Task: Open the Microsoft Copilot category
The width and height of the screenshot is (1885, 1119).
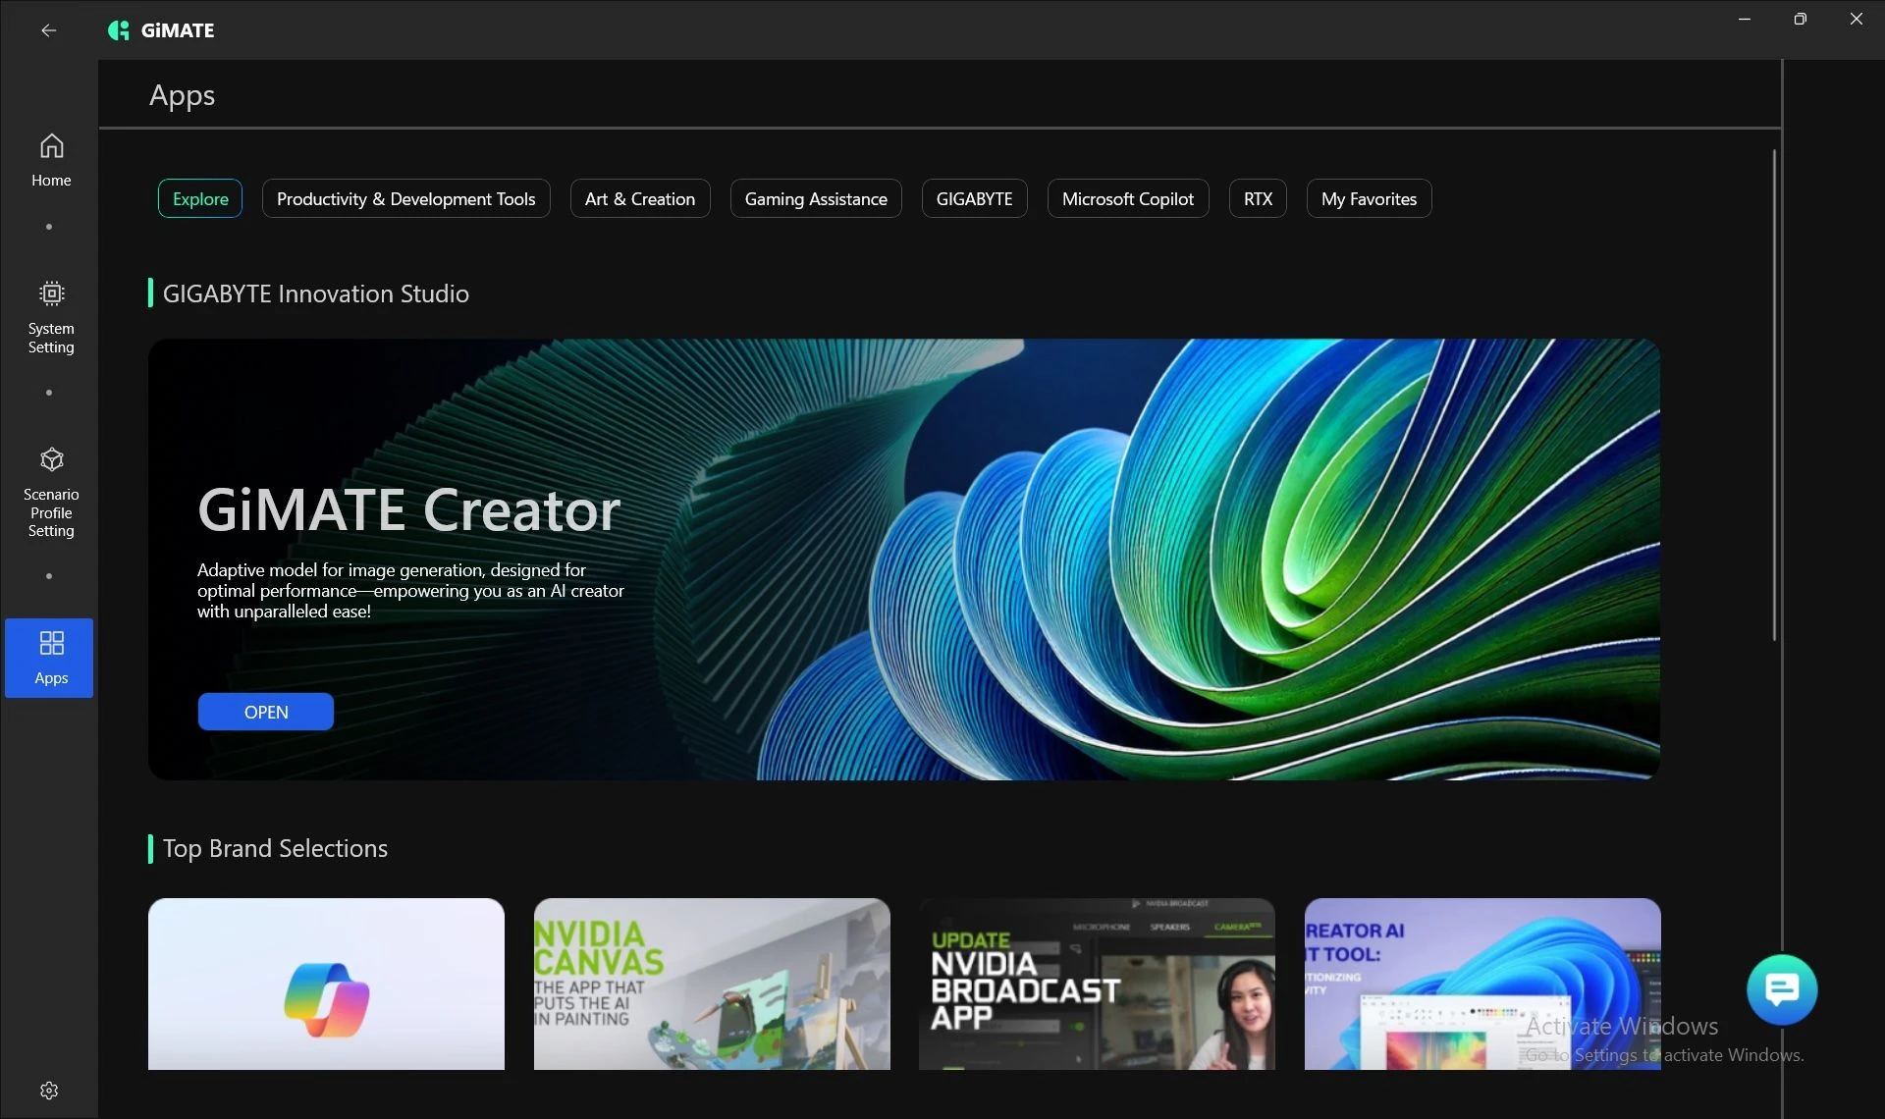Action: pyautogui.click(x=1127, y=199)
